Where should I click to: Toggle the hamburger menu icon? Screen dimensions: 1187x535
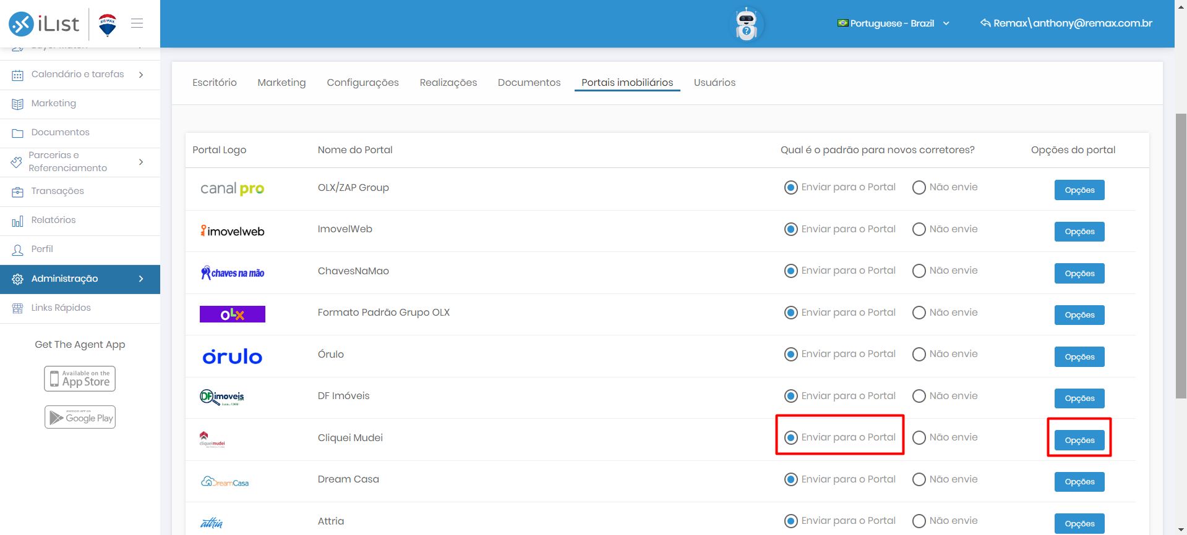click(x=137, y=23)
